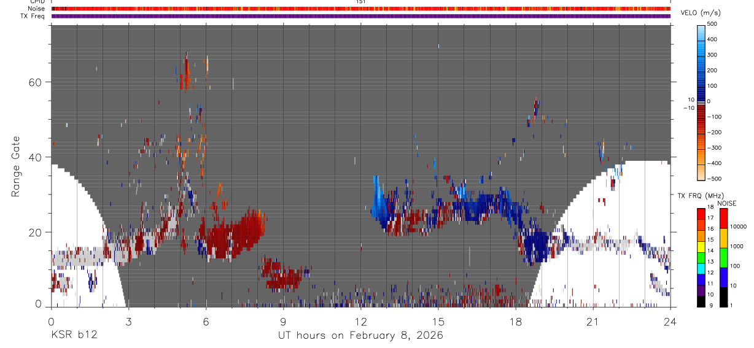
Task: Click the −400 tick on the velocity colorbar
Action: click(x=715, y=163)
